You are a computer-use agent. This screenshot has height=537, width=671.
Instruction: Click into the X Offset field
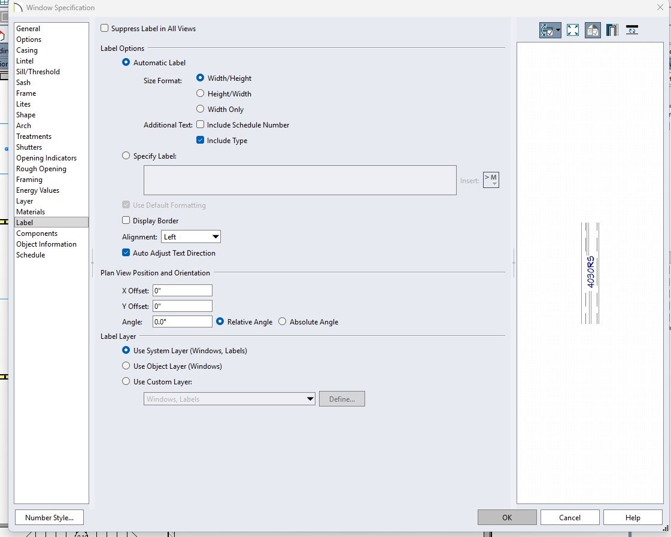(x=183, y=291)
